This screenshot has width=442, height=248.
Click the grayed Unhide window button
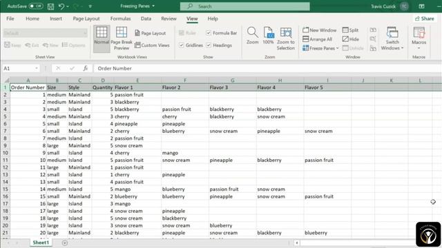pos(353,48)
